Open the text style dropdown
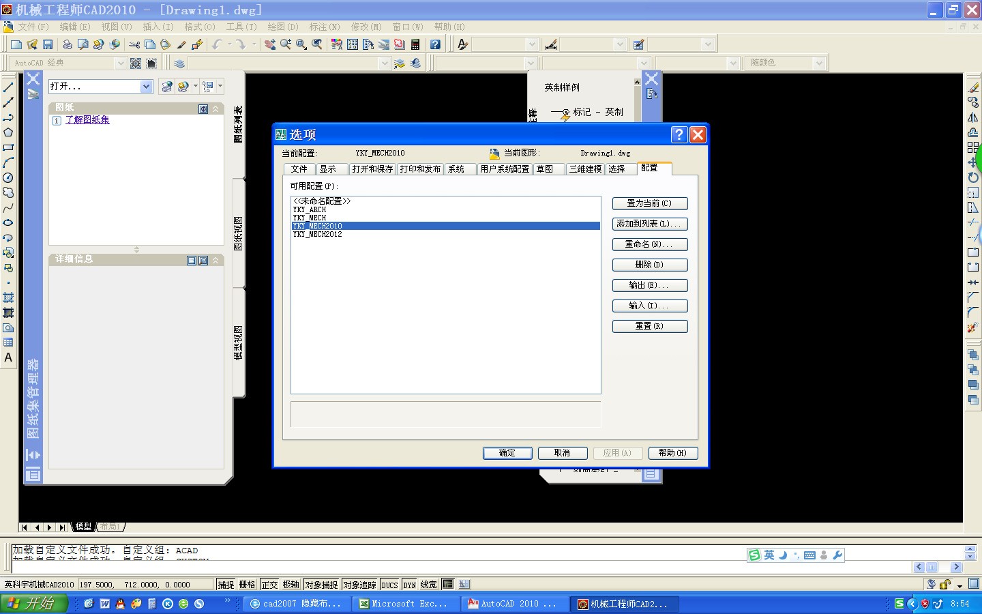 click(532, 44)
